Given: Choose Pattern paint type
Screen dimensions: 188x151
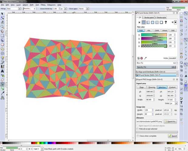Looking at the screenshot, I should 157,23.
